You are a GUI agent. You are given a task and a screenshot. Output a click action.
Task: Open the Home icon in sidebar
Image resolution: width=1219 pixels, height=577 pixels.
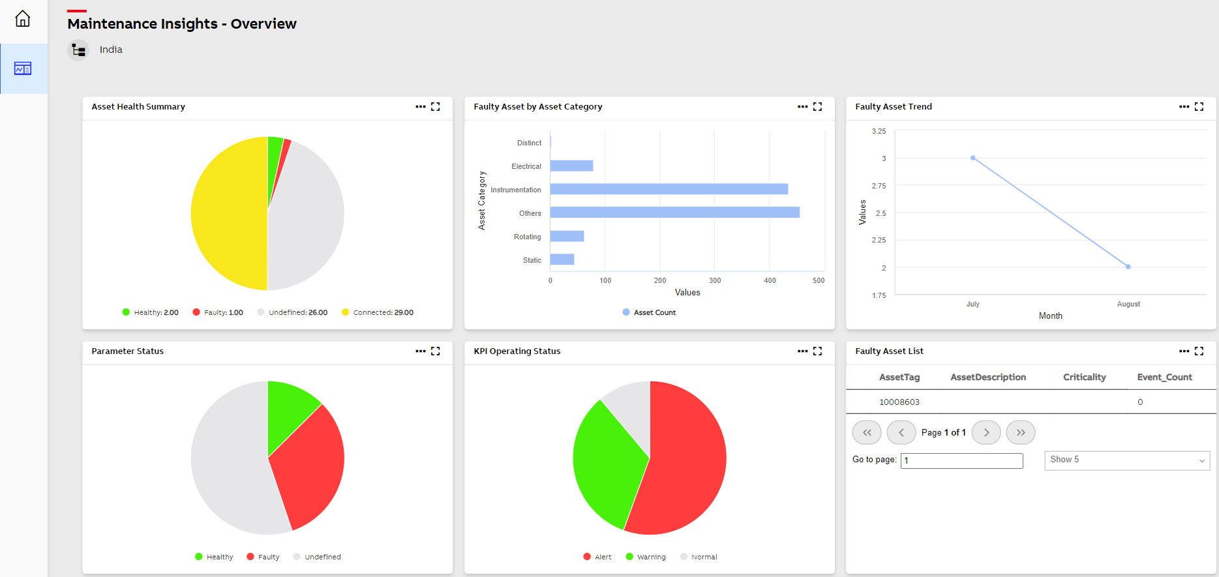23,19
